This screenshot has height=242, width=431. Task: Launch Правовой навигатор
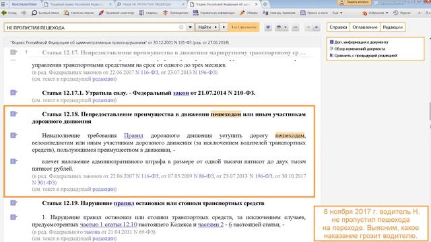pyautogui.click(x=117, y=13)
